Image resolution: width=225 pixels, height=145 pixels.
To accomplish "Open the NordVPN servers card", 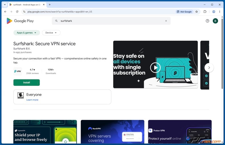I will click(x=113, y=132).
